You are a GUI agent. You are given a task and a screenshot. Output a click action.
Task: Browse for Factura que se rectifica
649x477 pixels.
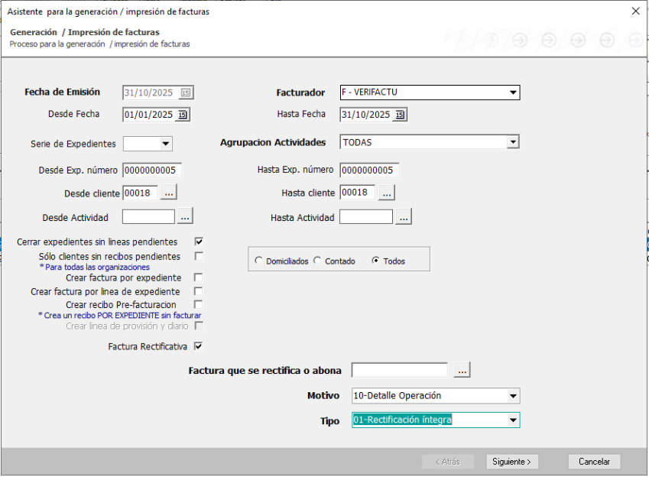(x=462, y=370)
